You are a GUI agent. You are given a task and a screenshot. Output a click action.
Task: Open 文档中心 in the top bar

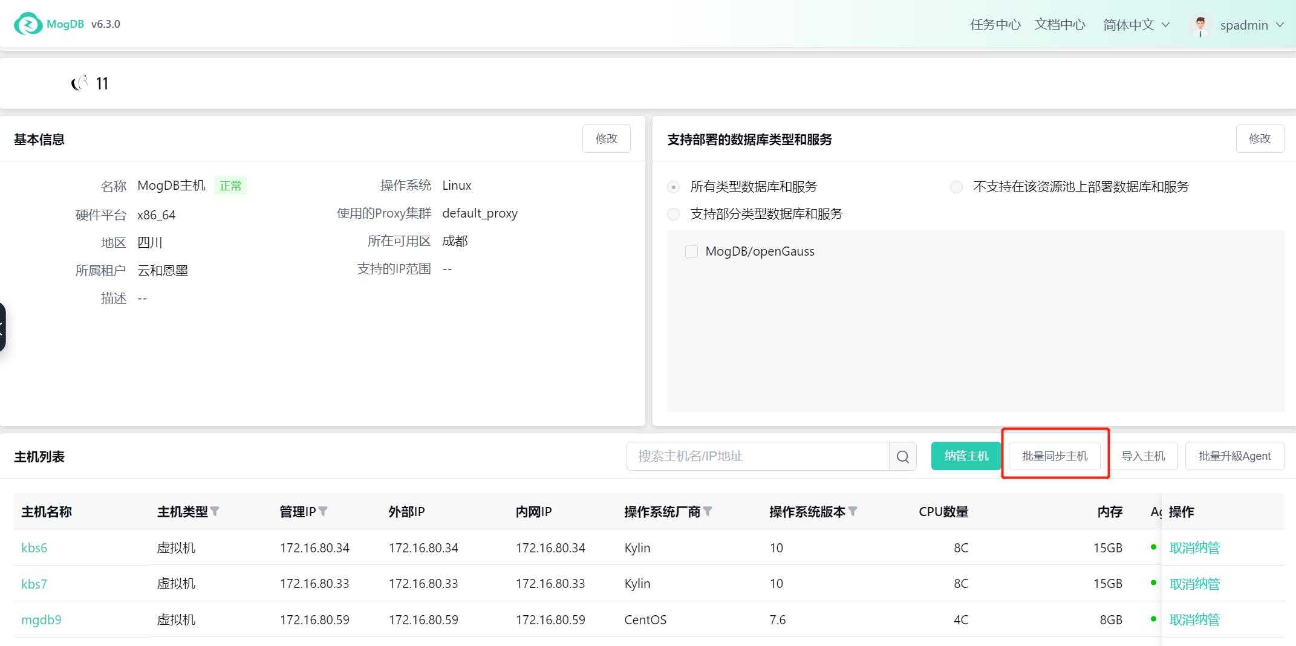pos(1060,25)
